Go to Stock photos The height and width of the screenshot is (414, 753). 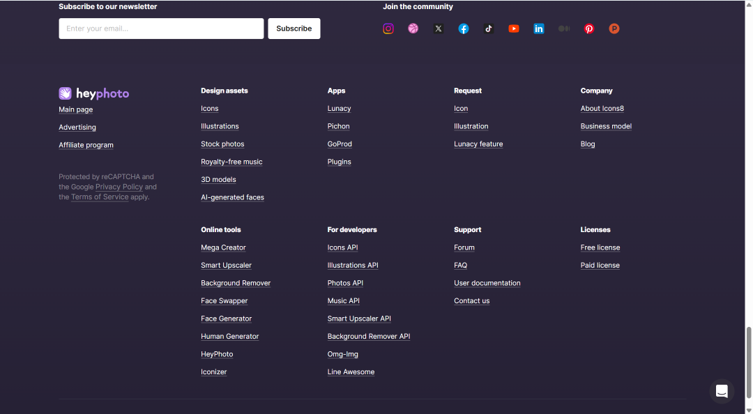click(223, 144)
